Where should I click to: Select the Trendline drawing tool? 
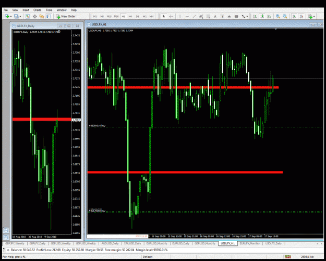pos(194,16)
